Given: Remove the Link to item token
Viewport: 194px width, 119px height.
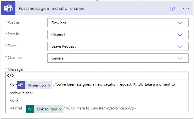Looking at the screenshot, I should 60,109.
